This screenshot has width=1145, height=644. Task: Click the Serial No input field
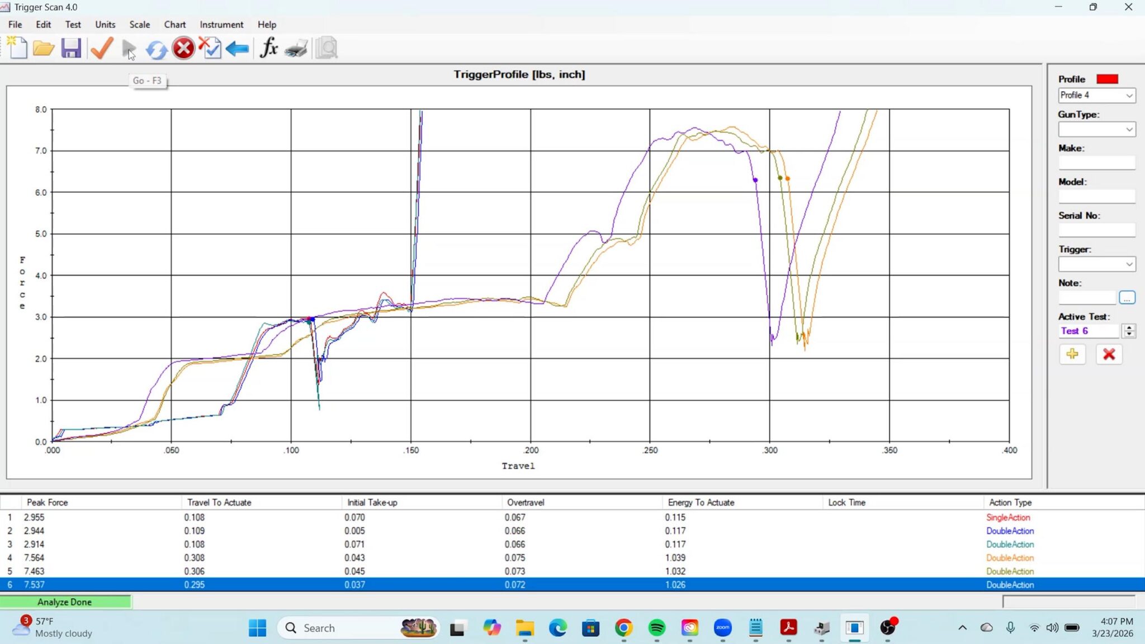[x=1097, y=230]
